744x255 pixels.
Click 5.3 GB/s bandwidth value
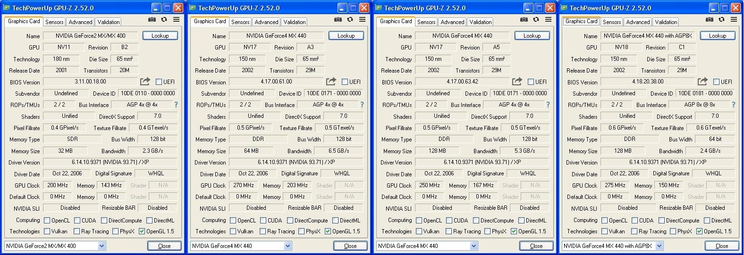[524, 151]
